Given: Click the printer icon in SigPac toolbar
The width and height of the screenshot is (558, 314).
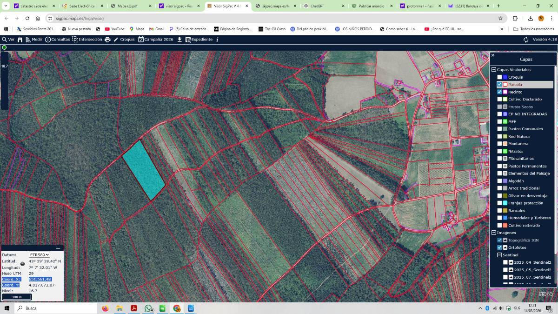Looking at the screenshot, I should pyautogui.click(x=107, y=40).
